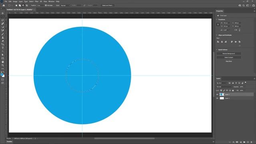The width and height of the screenshot is (256, 144).
Task: Hide Layer 1 with eye icon
Action: [x=217, y=98]
